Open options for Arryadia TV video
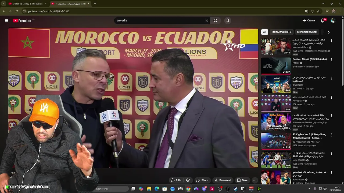The image size is (344, 193). 331,97
